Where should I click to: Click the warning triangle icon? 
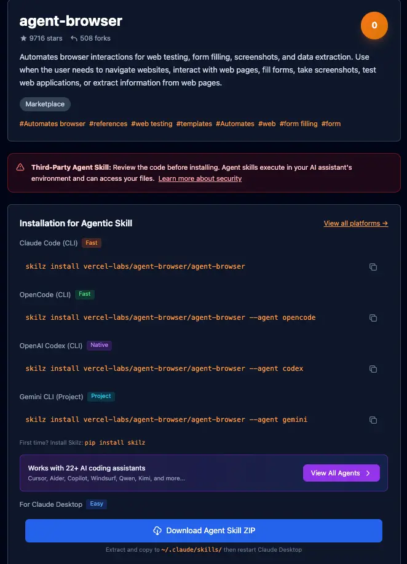[20, 167]
